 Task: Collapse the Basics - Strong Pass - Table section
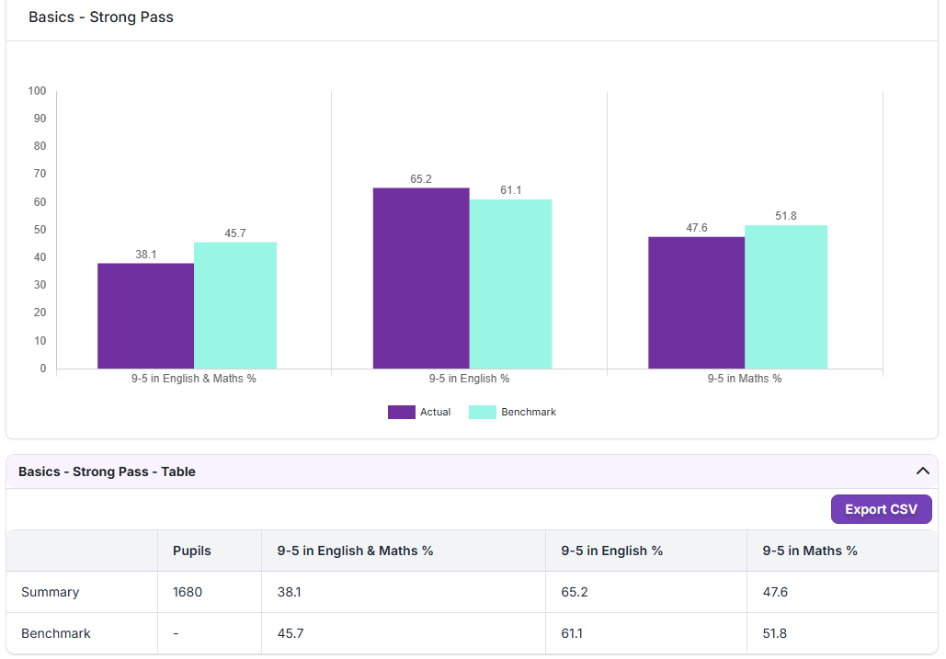(x=922, y=471)
